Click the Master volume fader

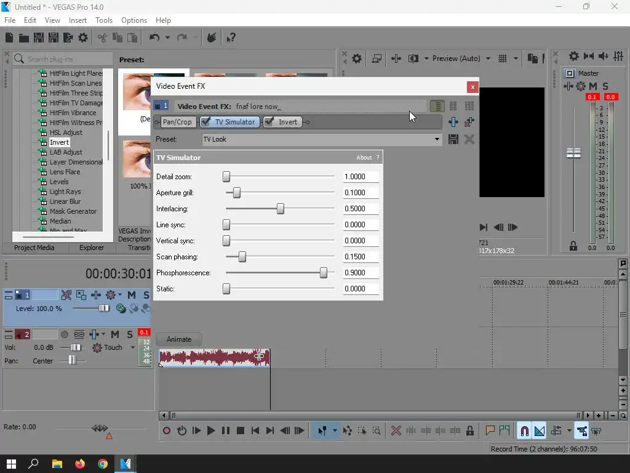click(x=573, y=153)
